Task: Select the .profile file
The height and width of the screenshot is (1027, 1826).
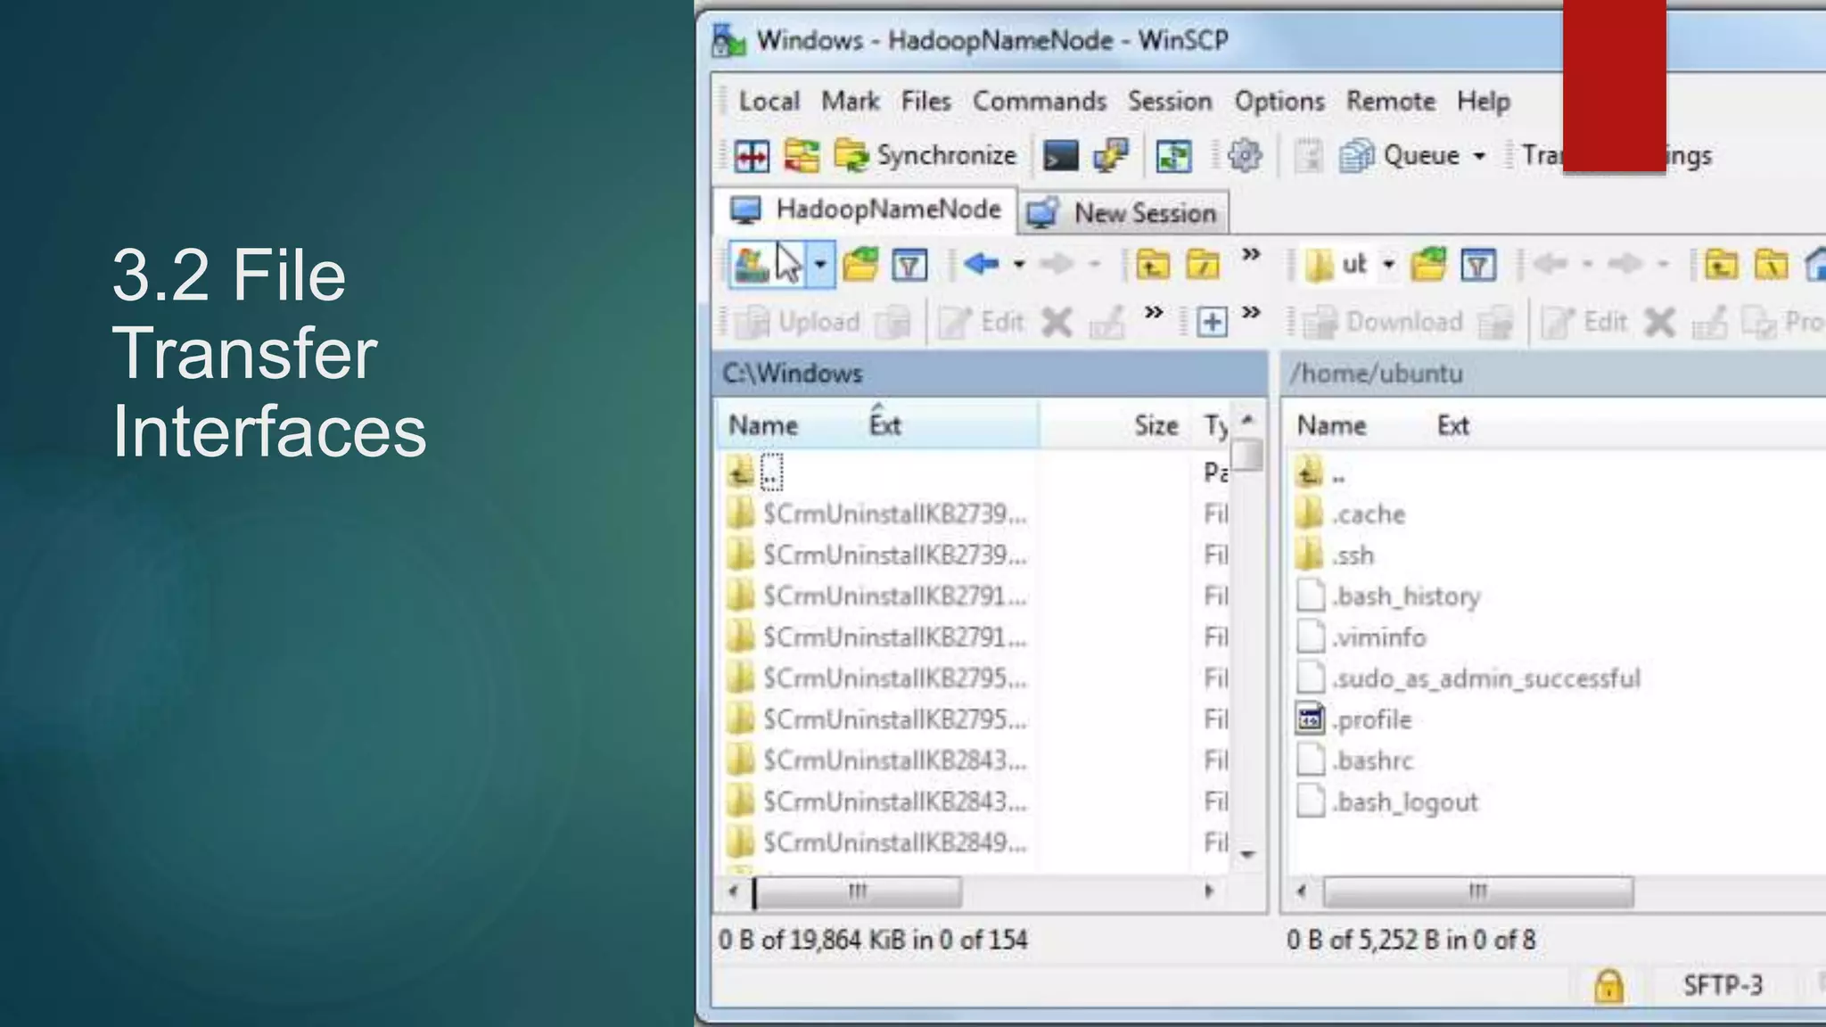Action: (x=1353, y=719)
